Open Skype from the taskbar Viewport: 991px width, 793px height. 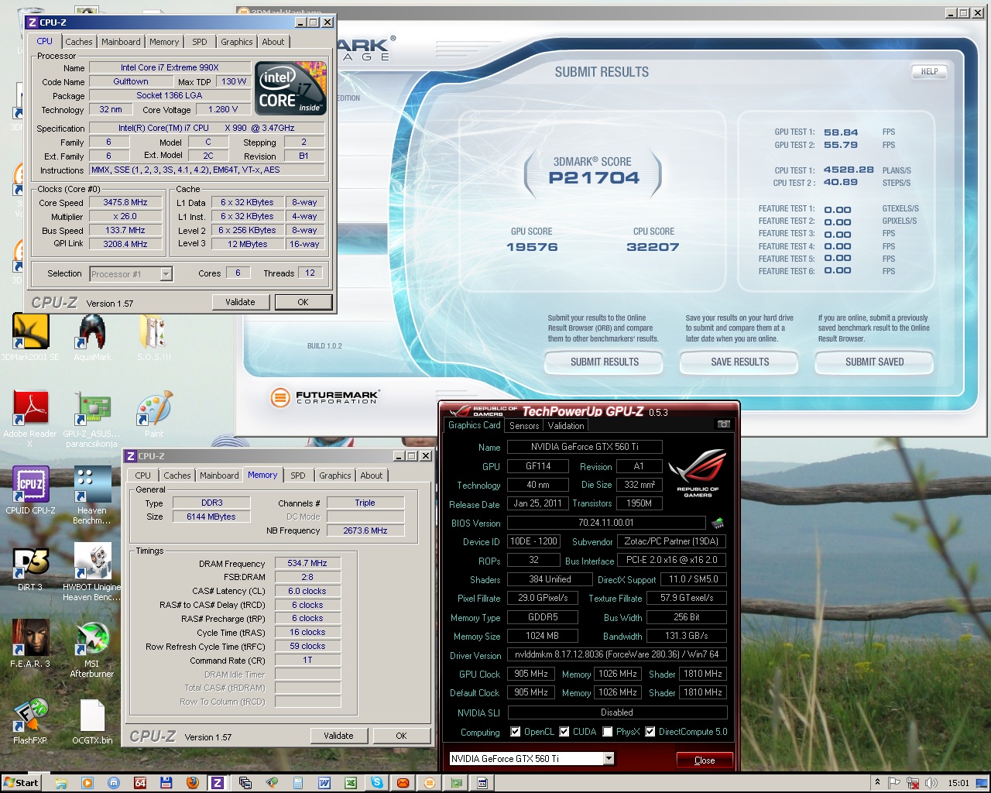coord(377,783)
